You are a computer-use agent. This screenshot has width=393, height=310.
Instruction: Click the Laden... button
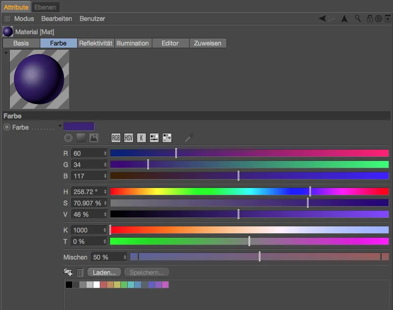click(104, 272)
